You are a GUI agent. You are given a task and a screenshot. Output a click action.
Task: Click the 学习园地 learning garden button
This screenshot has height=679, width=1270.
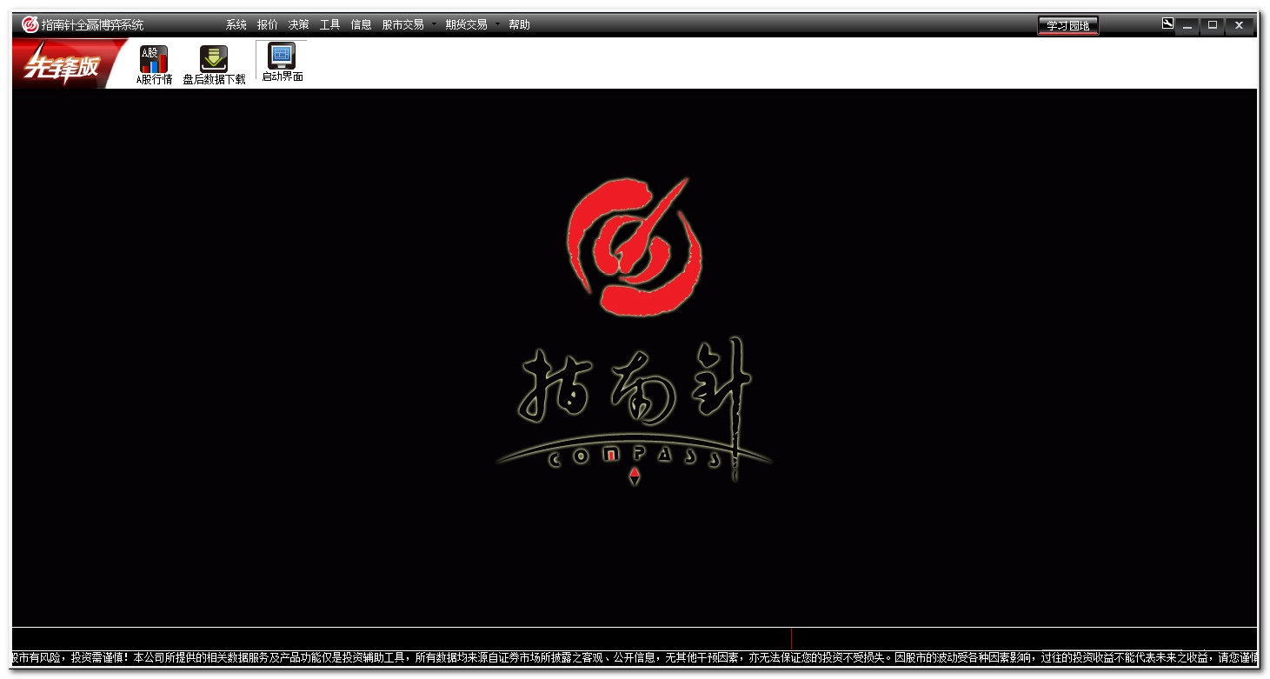(x=1067, y=25)
